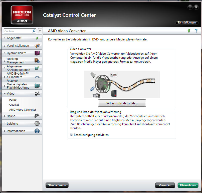Click the Informationen info icon
The width and height of the screenshot is (202, 193).
(37, 131)
